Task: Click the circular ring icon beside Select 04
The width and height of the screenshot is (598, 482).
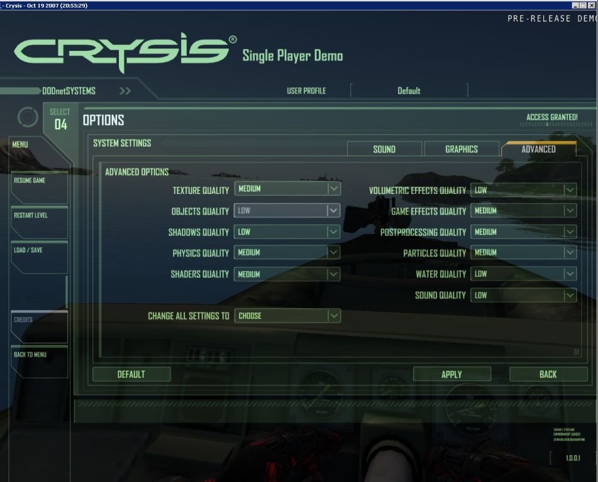Action: coord(28,117)
